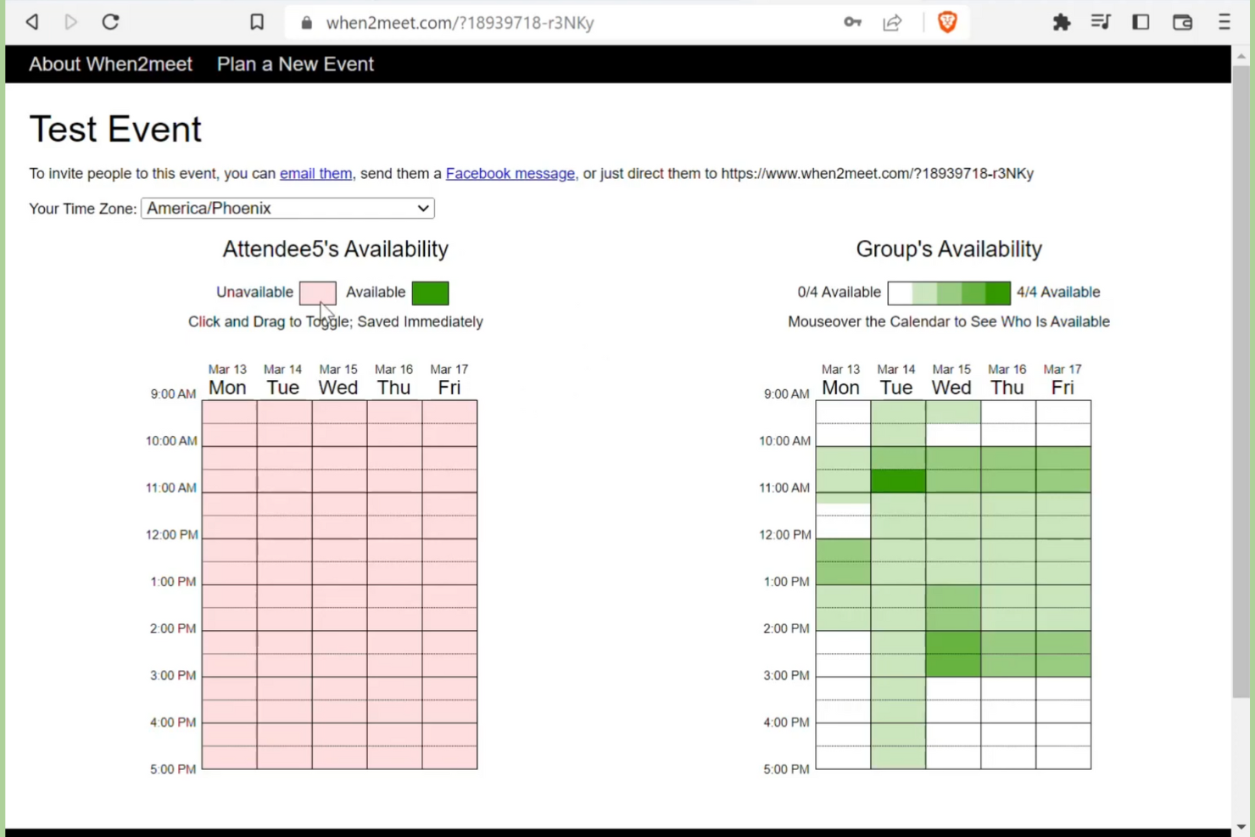
Task: Click the Wed header in Attendee5's calendar
Action: tap(337, 388)
